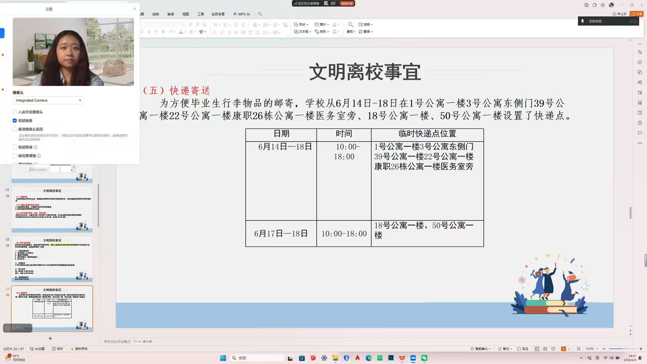Click the AI speech notes (AI 演讲稿) button

(143, 342)
